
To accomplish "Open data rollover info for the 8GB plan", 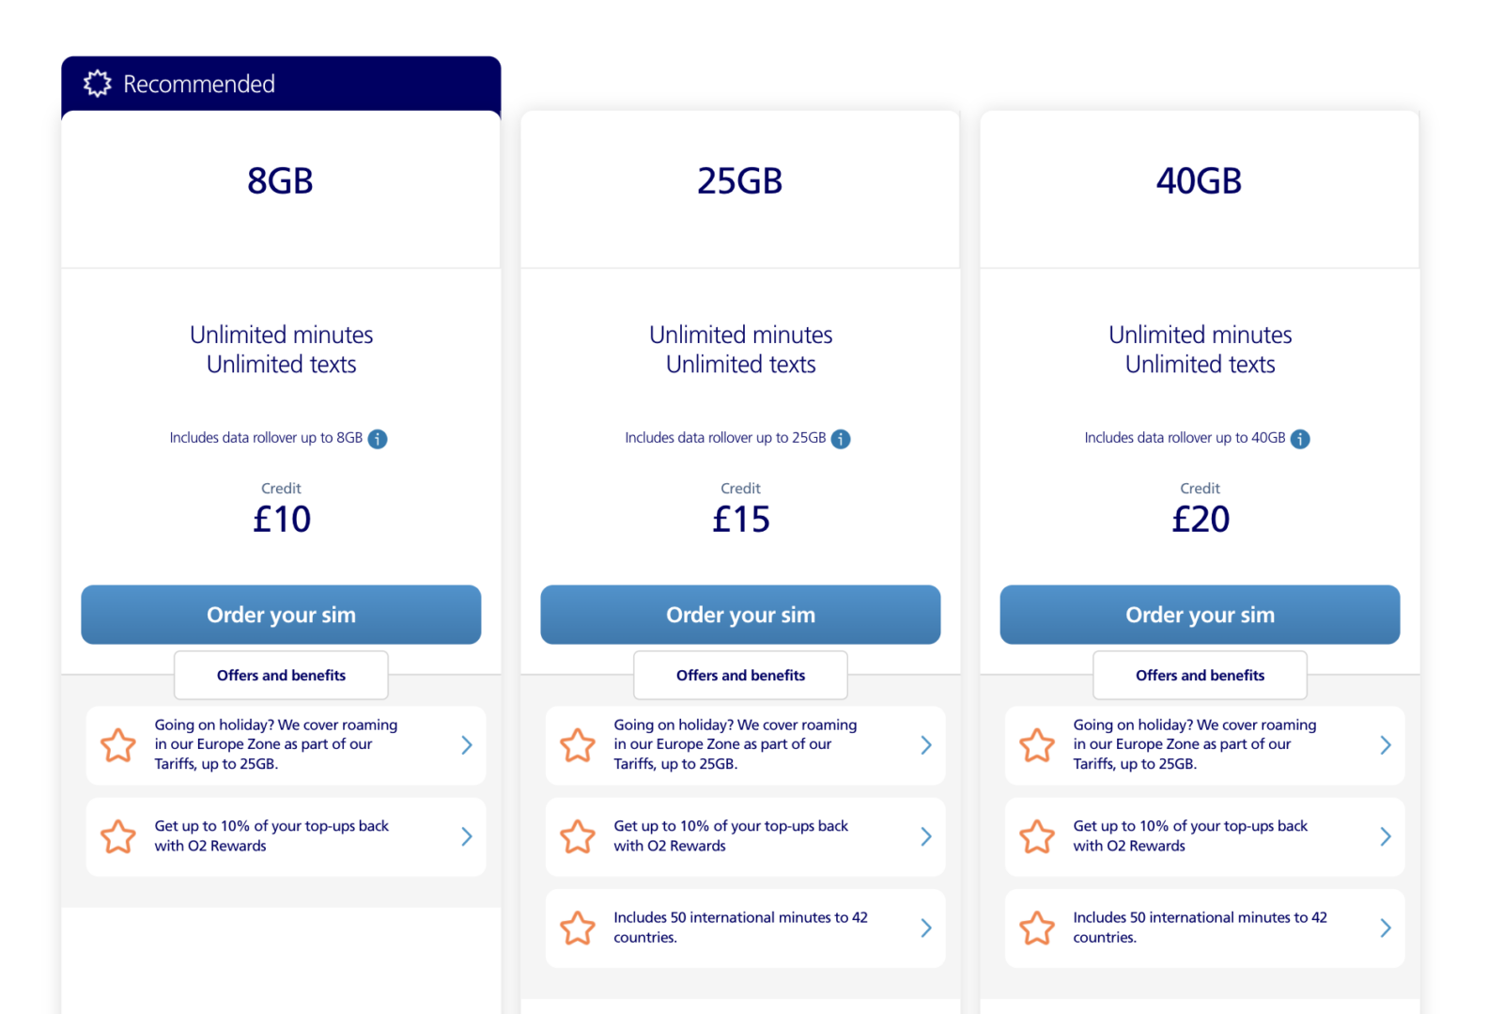I will coord(379,438).
